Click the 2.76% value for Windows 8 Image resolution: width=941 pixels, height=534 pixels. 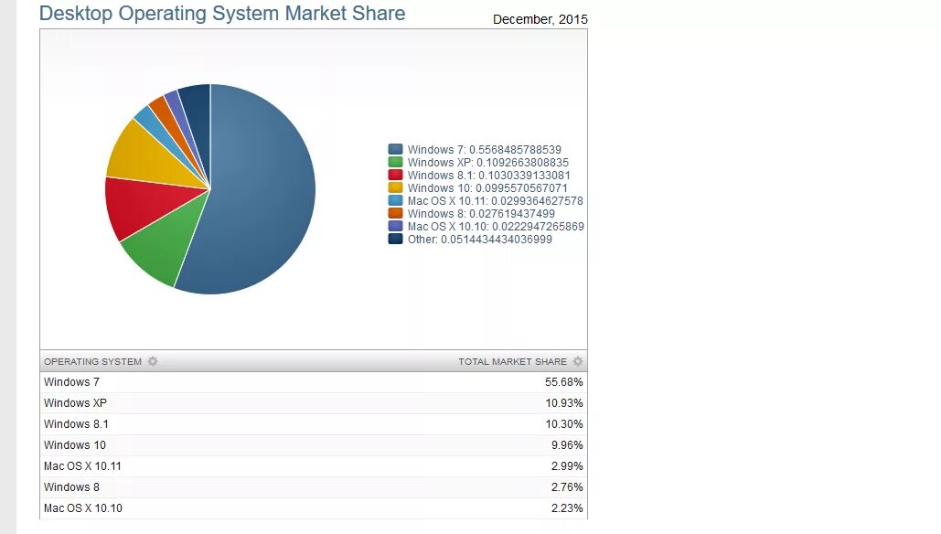(x=567, y=487)
